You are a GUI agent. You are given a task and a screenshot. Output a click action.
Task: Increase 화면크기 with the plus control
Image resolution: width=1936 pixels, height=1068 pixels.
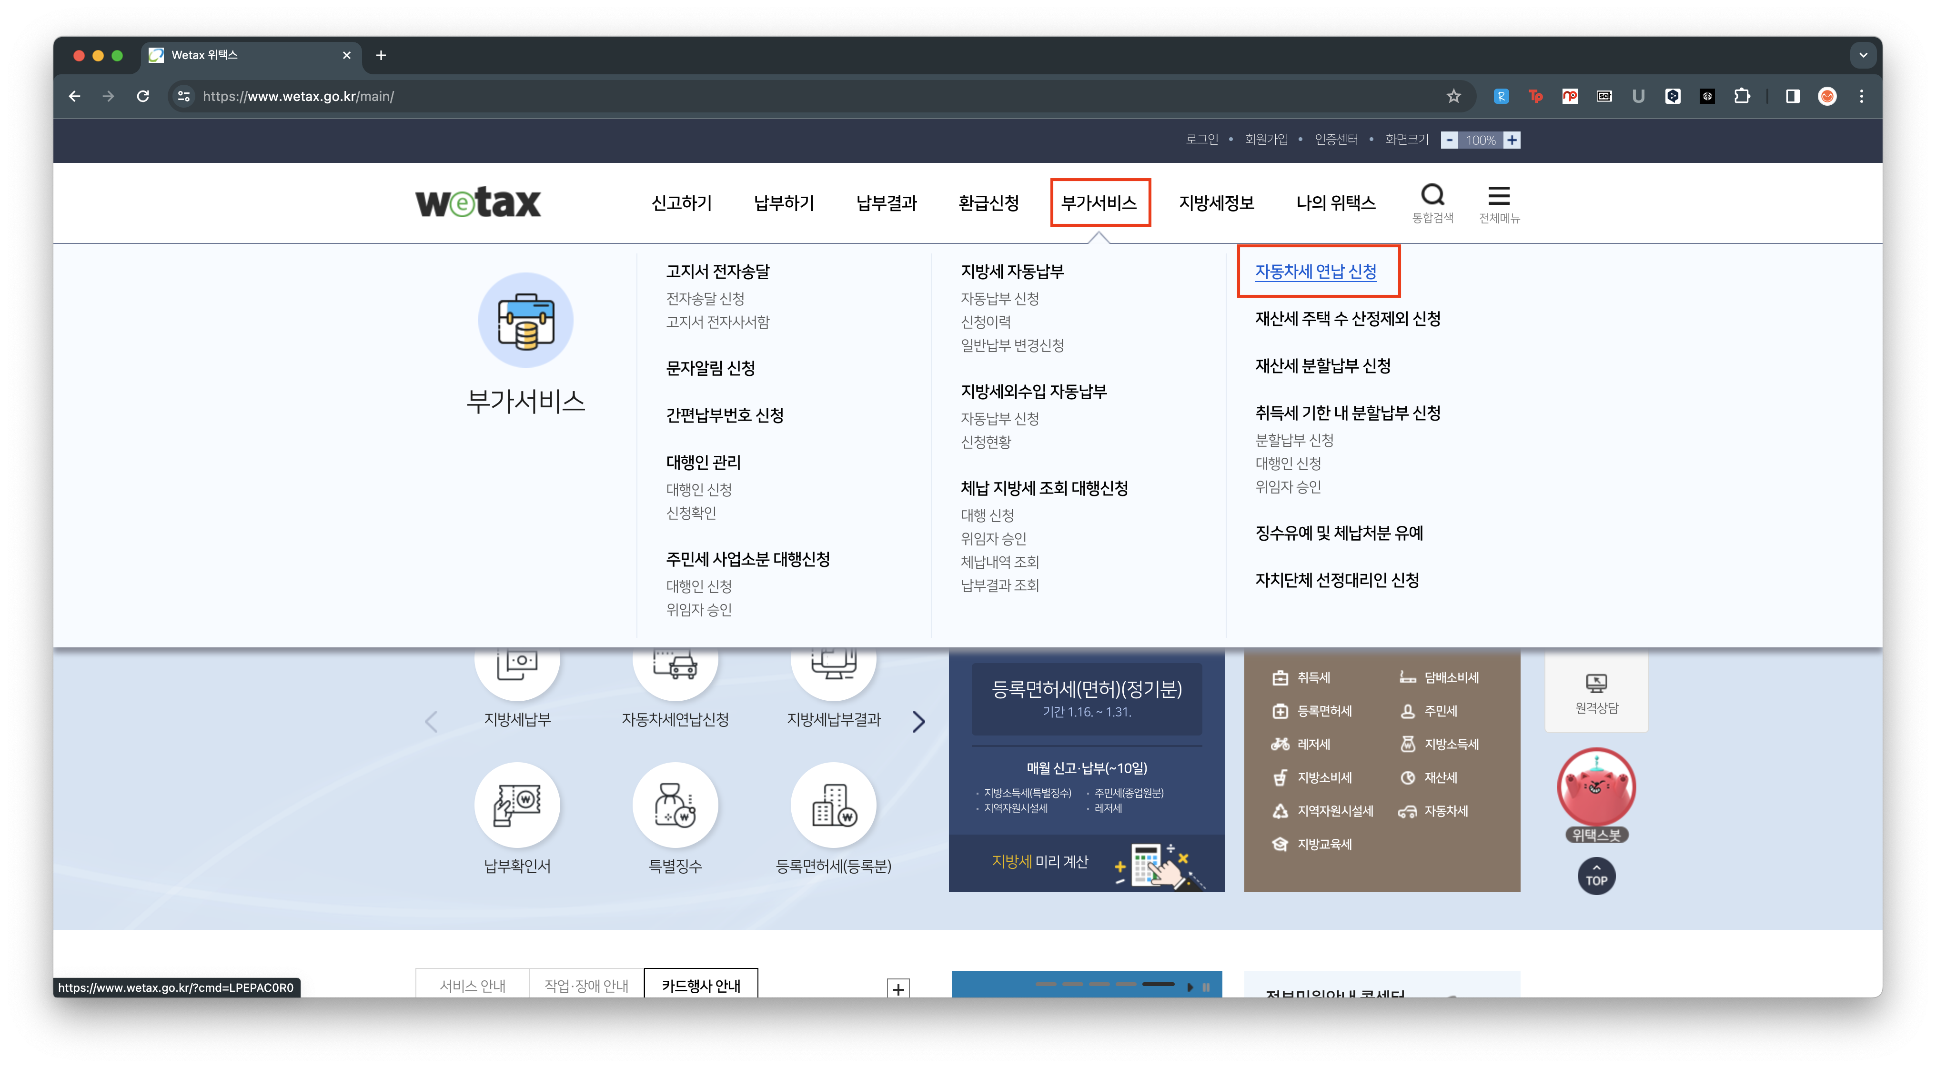tap(1512, 140)
